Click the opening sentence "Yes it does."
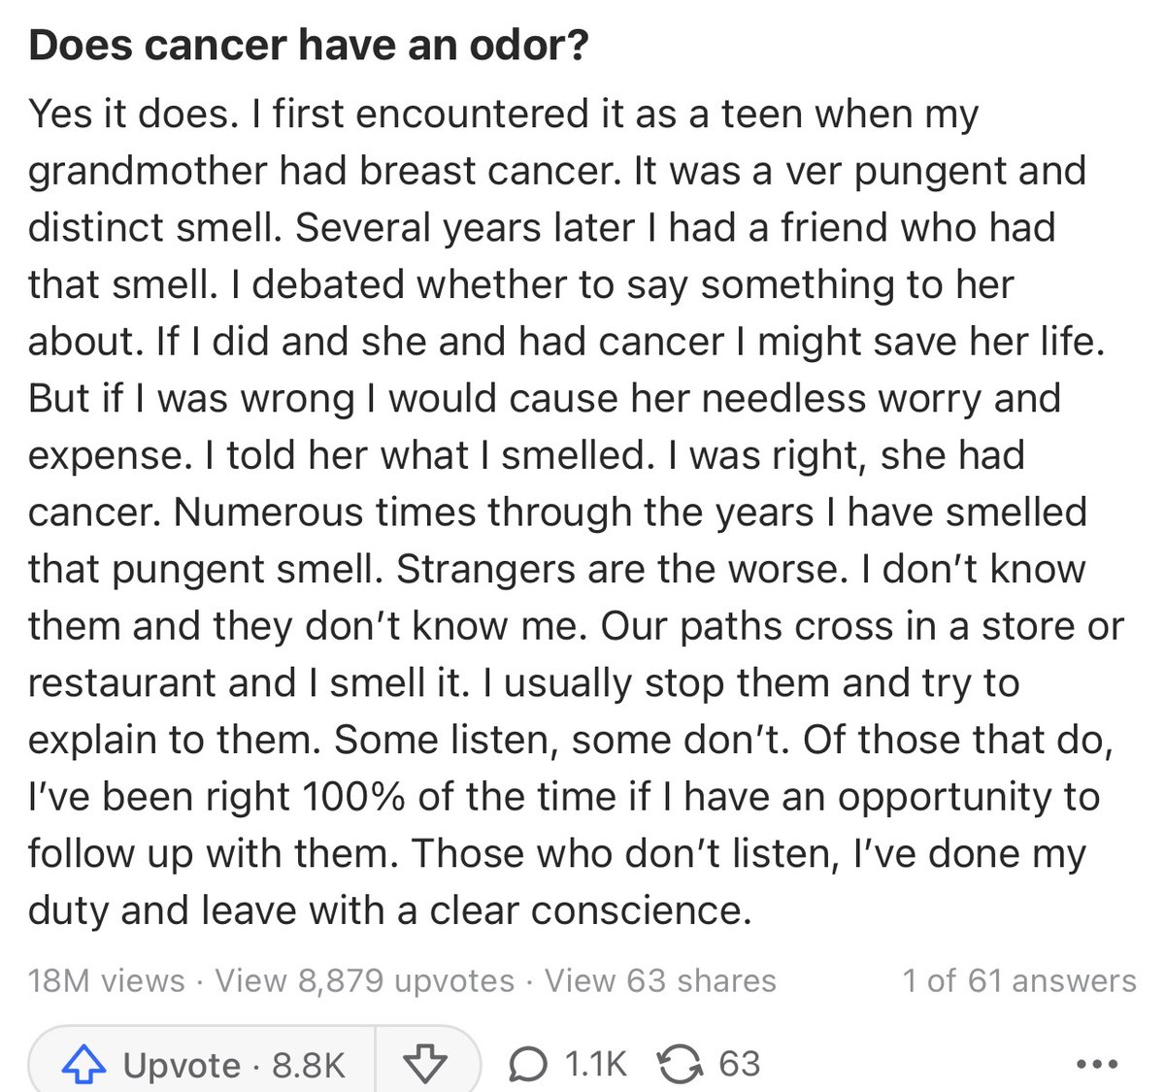1165x1092 pixels. [x=134, y=115]
